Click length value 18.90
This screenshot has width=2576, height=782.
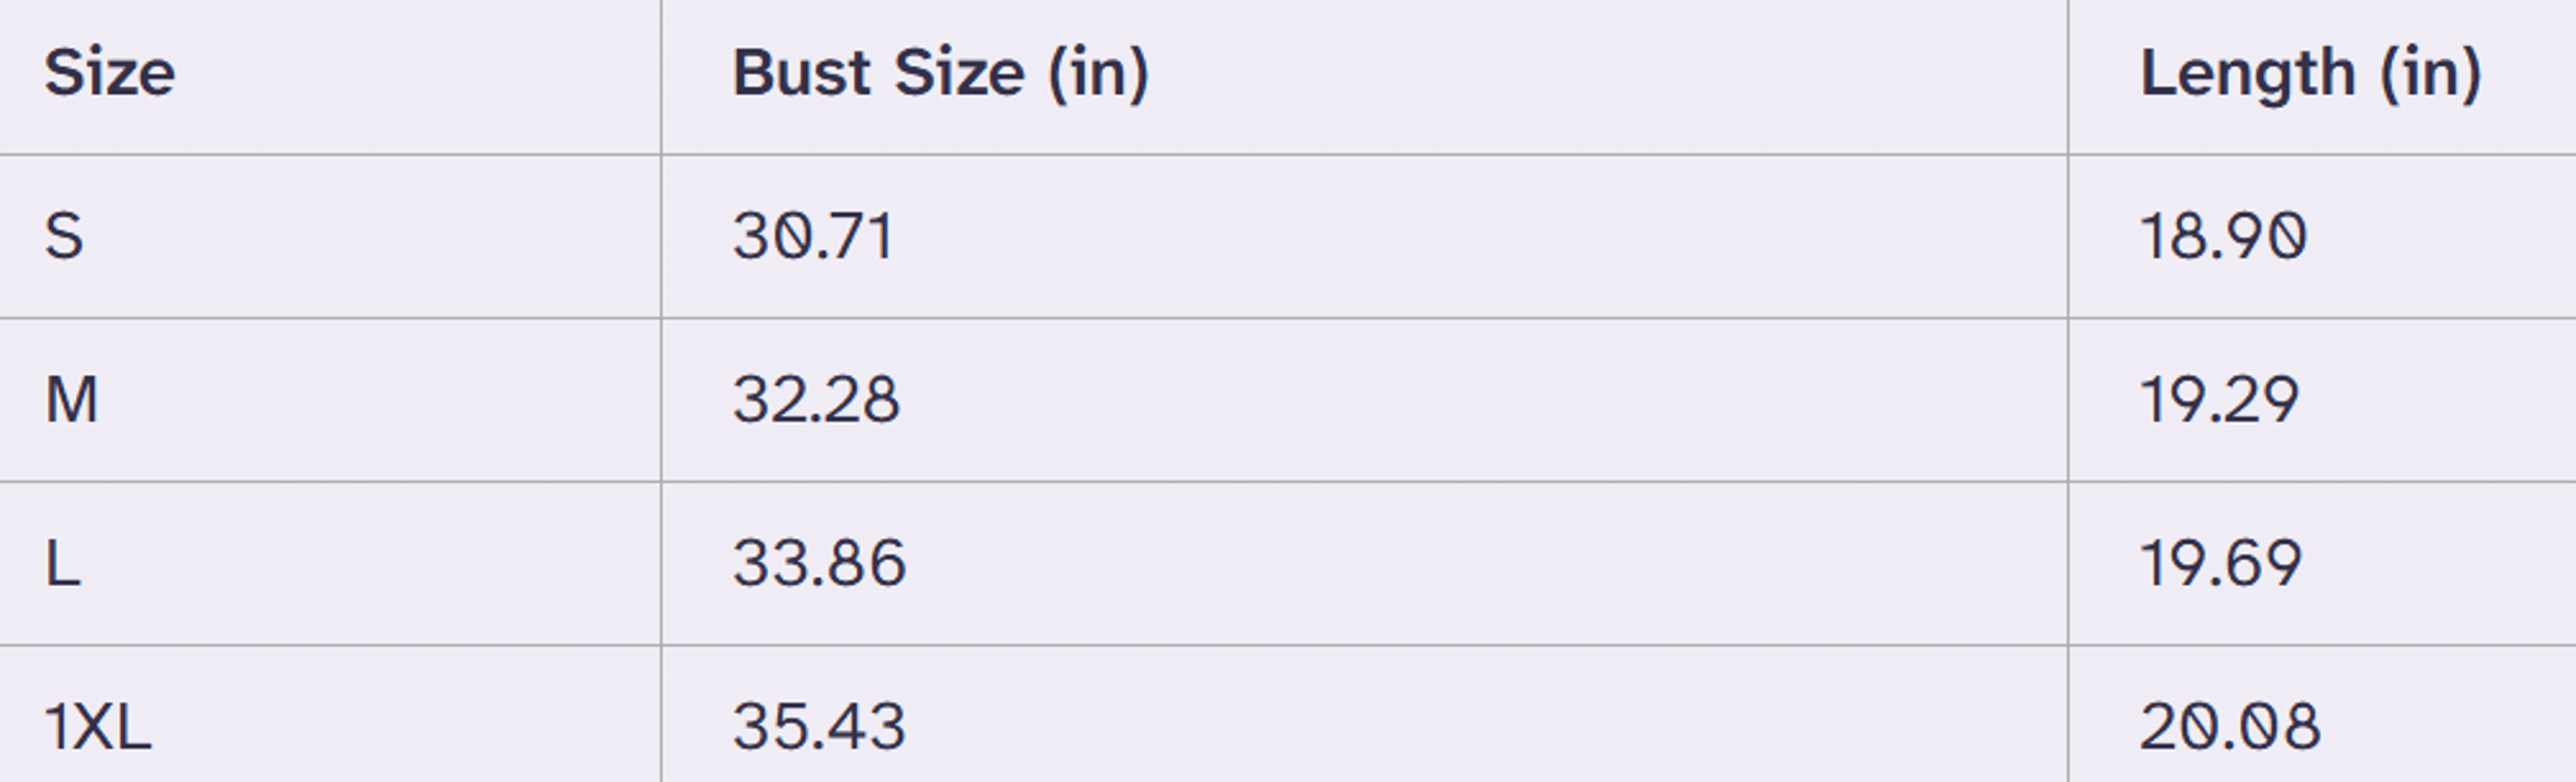point(2223,236)
